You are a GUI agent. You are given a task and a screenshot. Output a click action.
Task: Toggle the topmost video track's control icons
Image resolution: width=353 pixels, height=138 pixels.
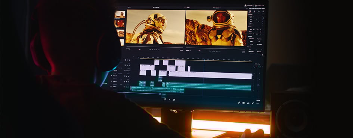128,60
